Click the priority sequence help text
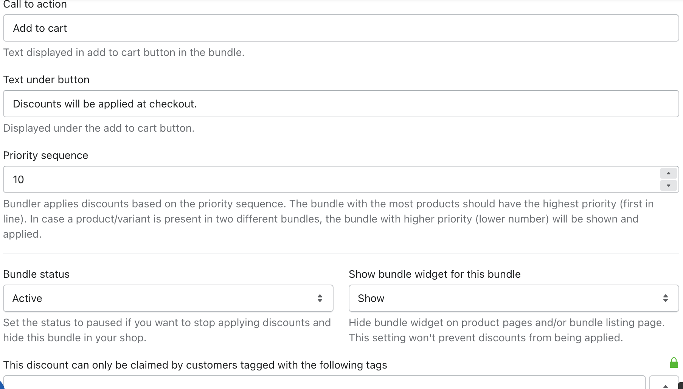The width and height of the screenshot is (683, 389). pos(328,219)
